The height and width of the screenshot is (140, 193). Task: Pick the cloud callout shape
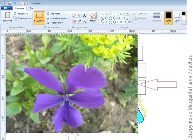click(x=127, y=22)
